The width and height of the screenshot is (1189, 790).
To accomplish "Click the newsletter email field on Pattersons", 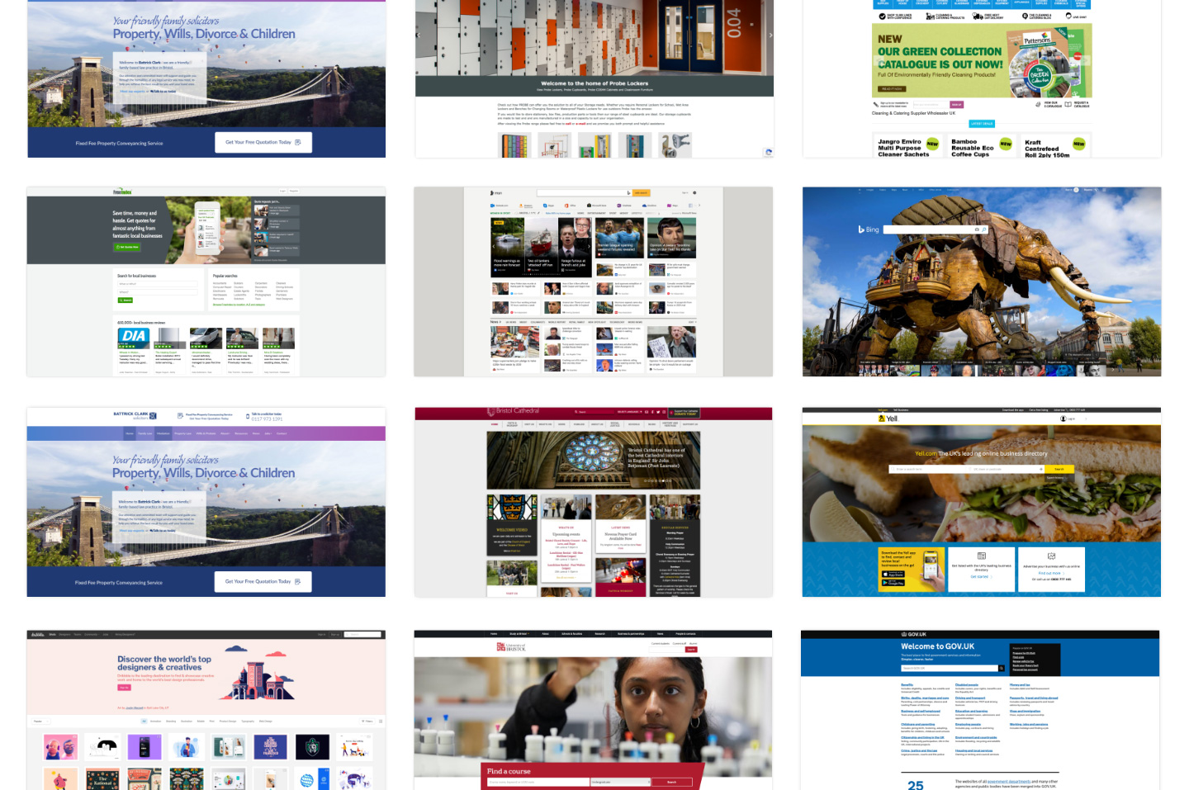I will pyautogui.click(x=931, y=104).
